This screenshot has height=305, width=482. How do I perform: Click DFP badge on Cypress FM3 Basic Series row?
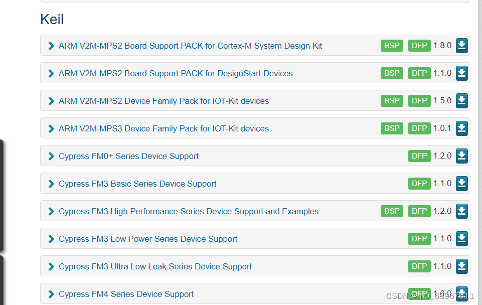coord(419,184)
